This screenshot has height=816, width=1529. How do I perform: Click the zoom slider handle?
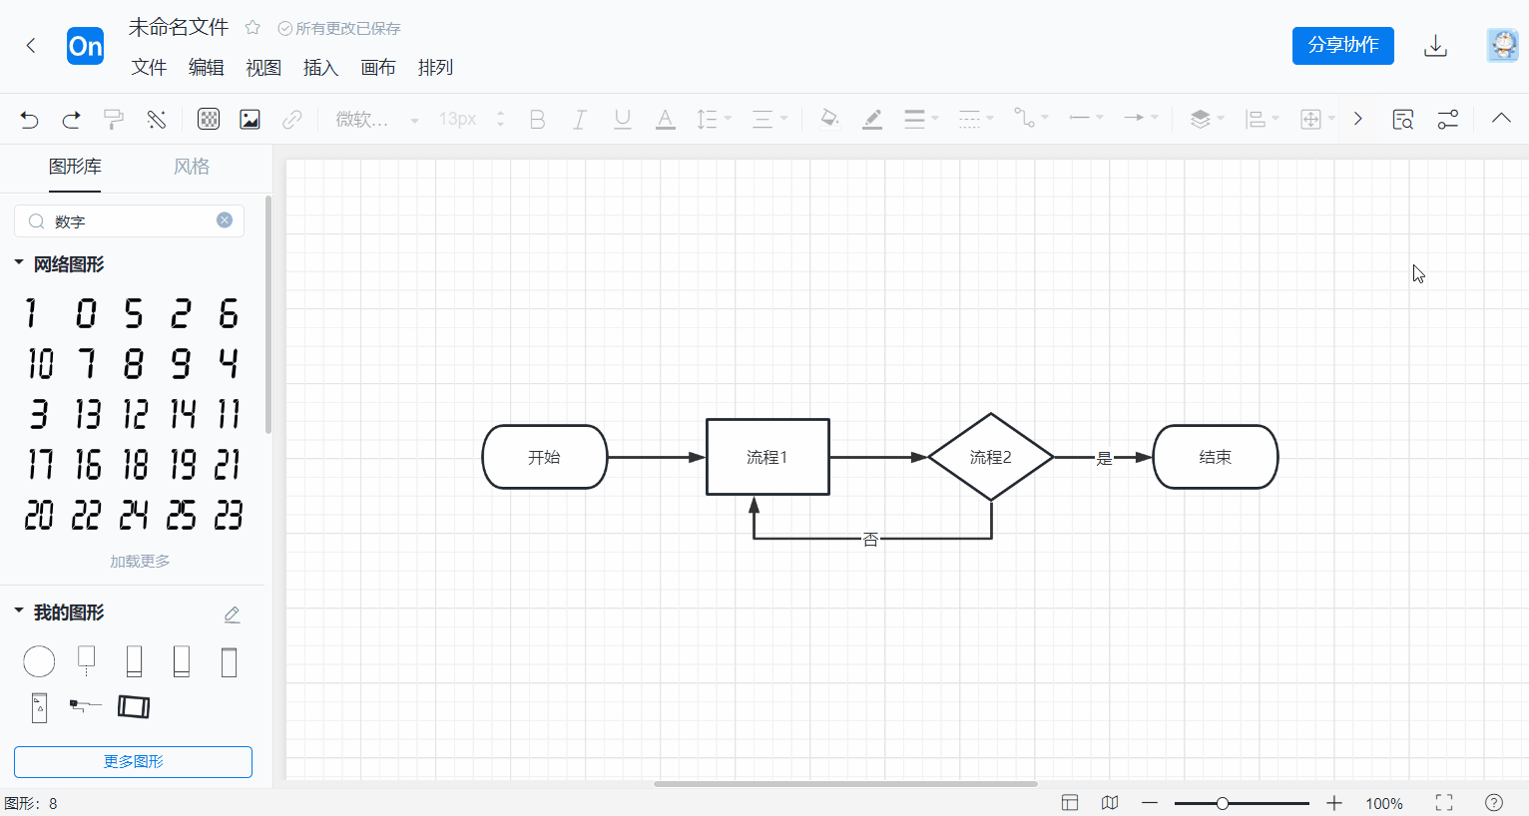coord(1222,803)
